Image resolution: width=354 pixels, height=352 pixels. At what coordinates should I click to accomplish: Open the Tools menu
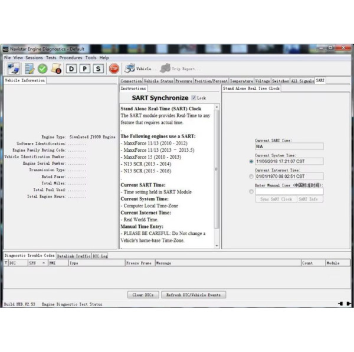tap(90, 58)
